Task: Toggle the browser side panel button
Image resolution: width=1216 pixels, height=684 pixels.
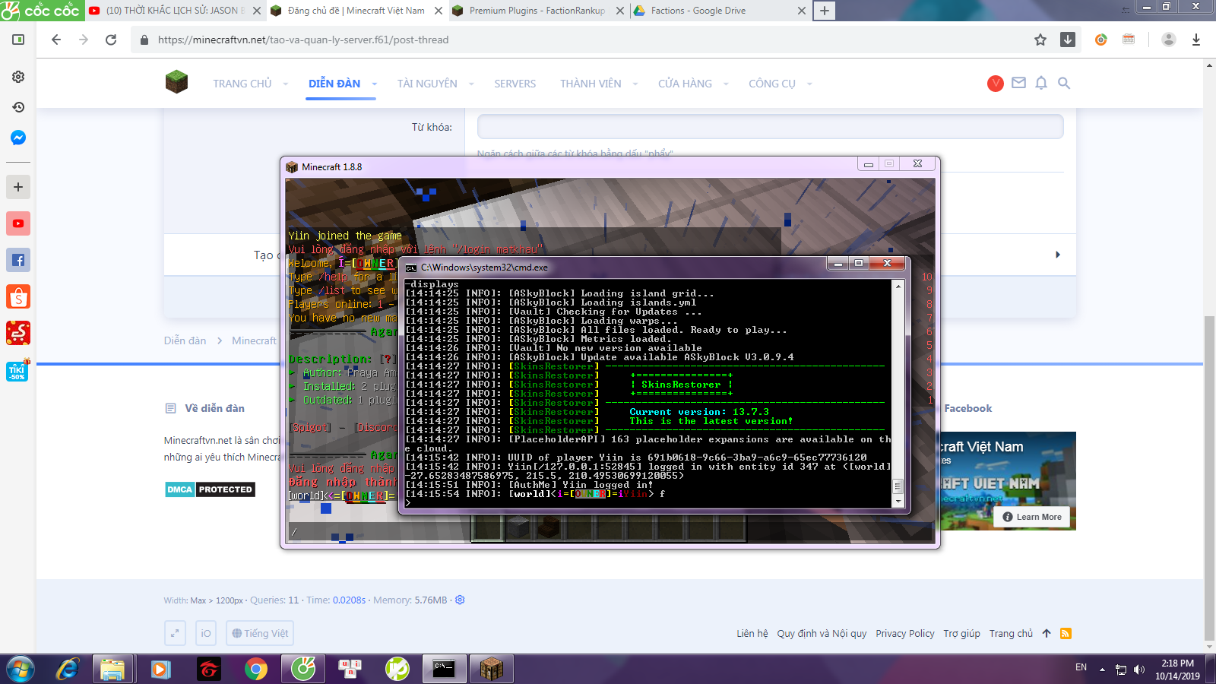Action: (18, 40)
